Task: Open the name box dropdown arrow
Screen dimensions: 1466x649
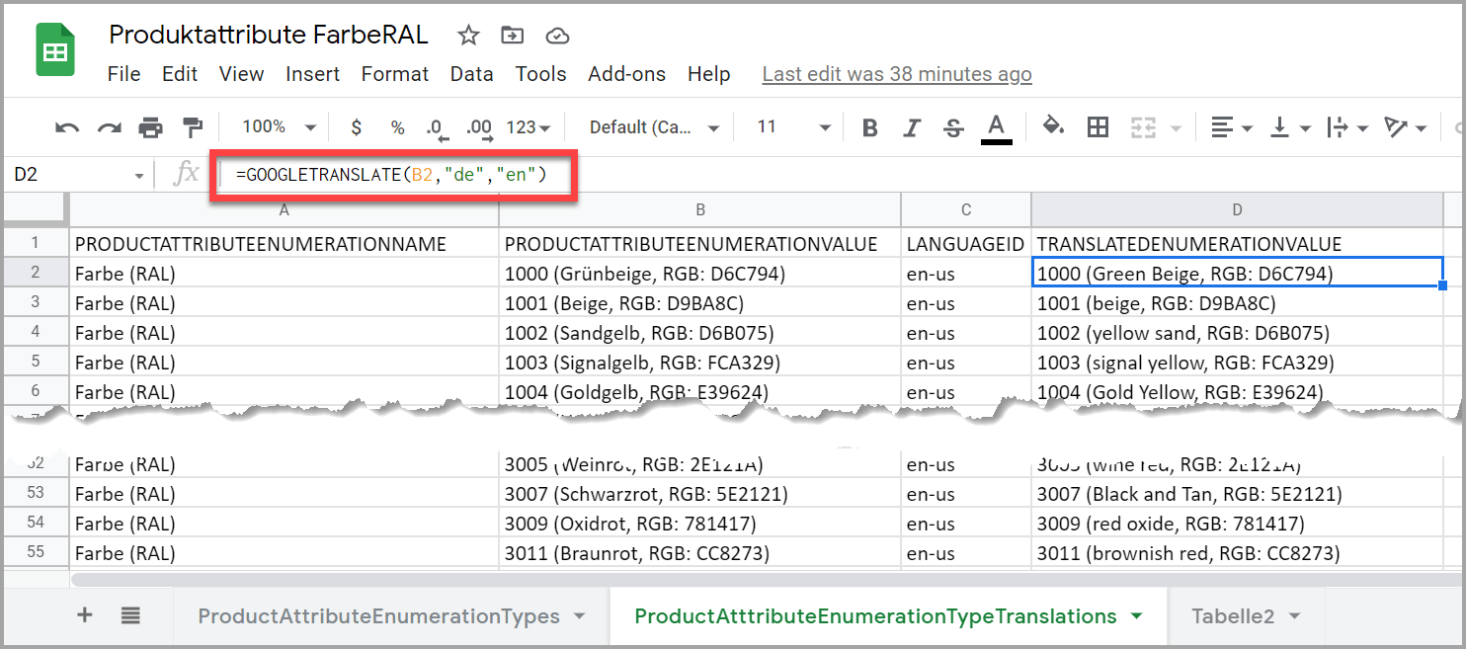Action: 138,176
